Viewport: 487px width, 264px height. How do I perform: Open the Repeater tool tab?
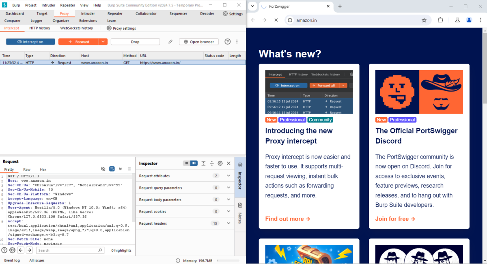[x=115, y=13]
